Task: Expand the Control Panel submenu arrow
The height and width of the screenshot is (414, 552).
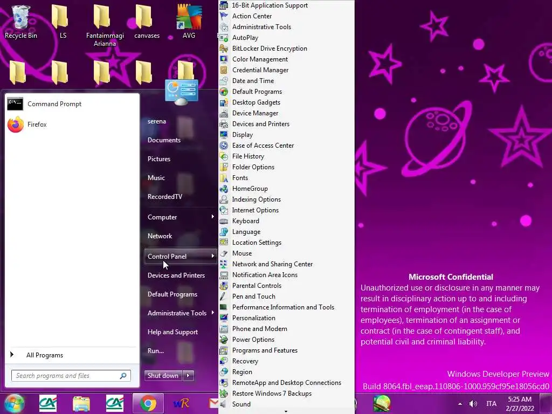Action: [212, 256]
